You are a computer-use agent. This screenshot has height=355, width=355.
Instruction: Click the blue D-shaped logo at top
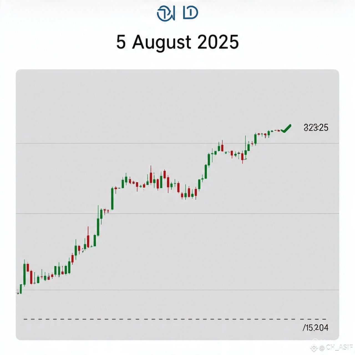pyautogui.click(x=191, y=13)
